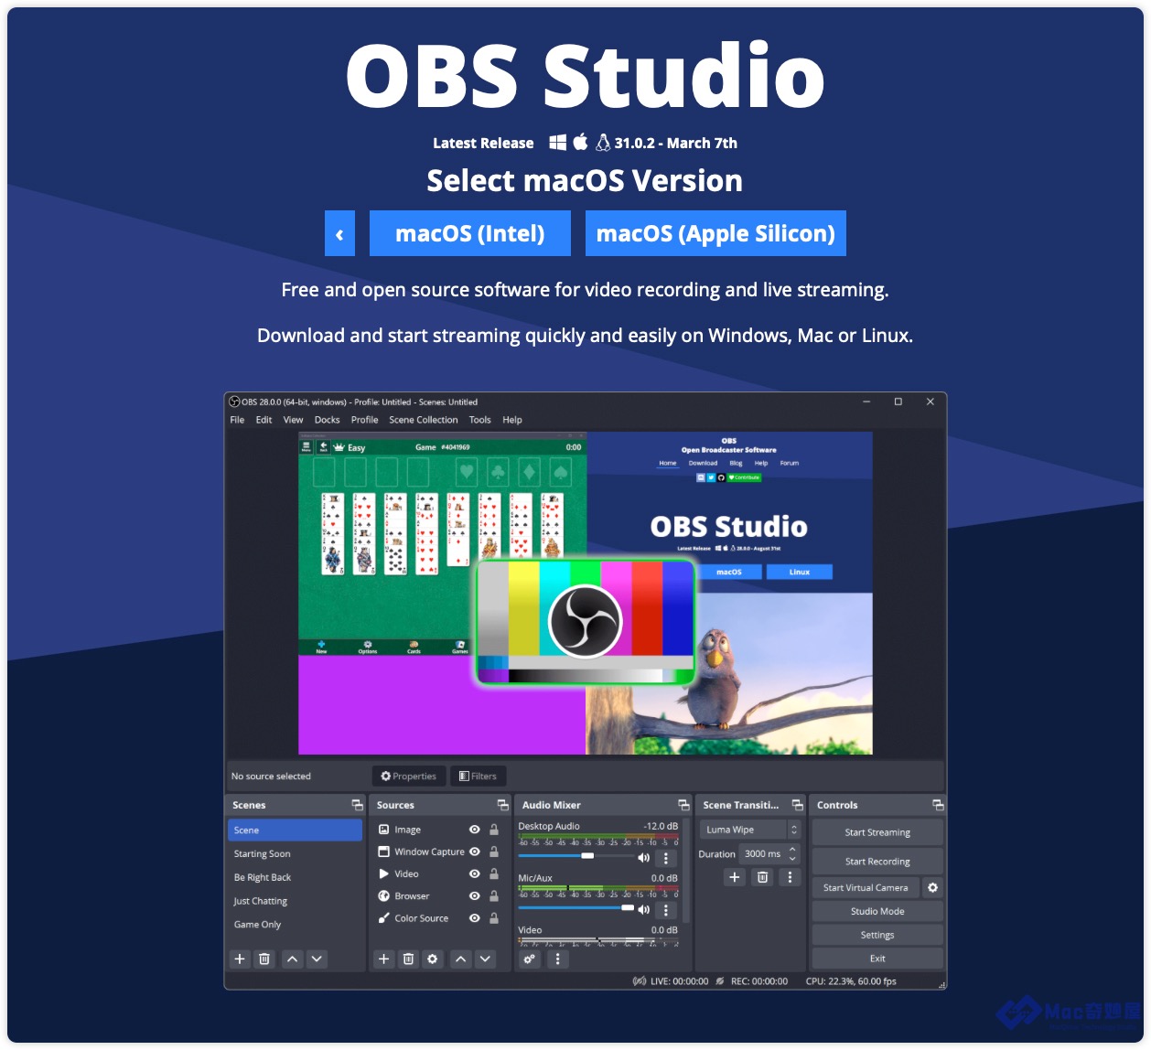Move scene up with Scenes up arrow

point(292,959)
